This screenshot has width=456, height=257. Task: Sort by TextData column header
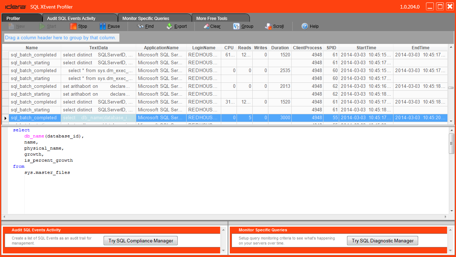tap(99, 48)
